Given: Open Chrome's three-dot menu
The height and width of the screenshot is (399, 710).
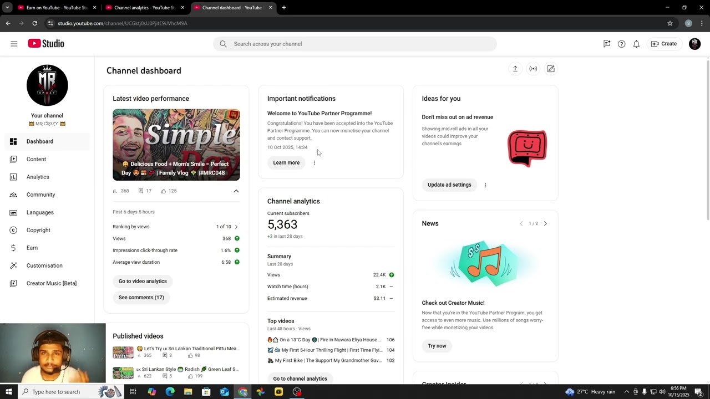Looking at the screenshot, I should (x=702, y=23).
